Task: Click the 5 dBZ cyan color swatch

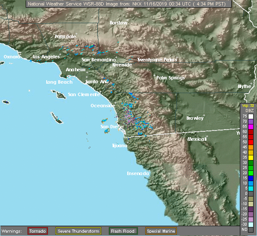Action: point(251,188)
